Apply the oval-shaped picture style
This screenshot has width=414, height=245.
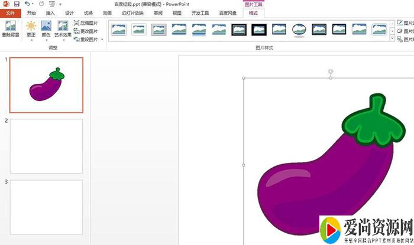point(299,29)
